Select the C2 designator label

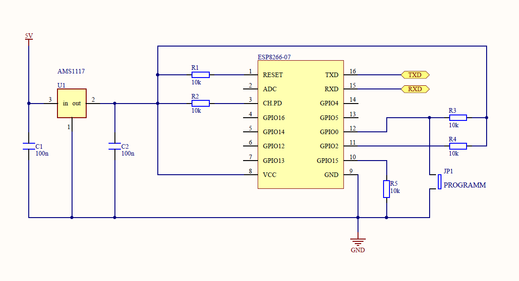coord(125,146)
